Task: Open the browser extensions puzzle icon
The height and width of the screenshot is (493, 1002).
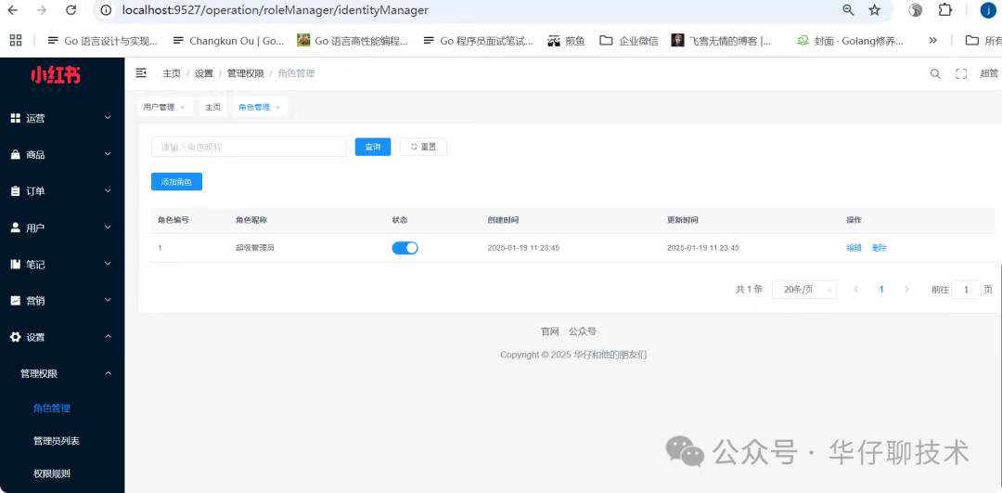Action: point(944,10)
